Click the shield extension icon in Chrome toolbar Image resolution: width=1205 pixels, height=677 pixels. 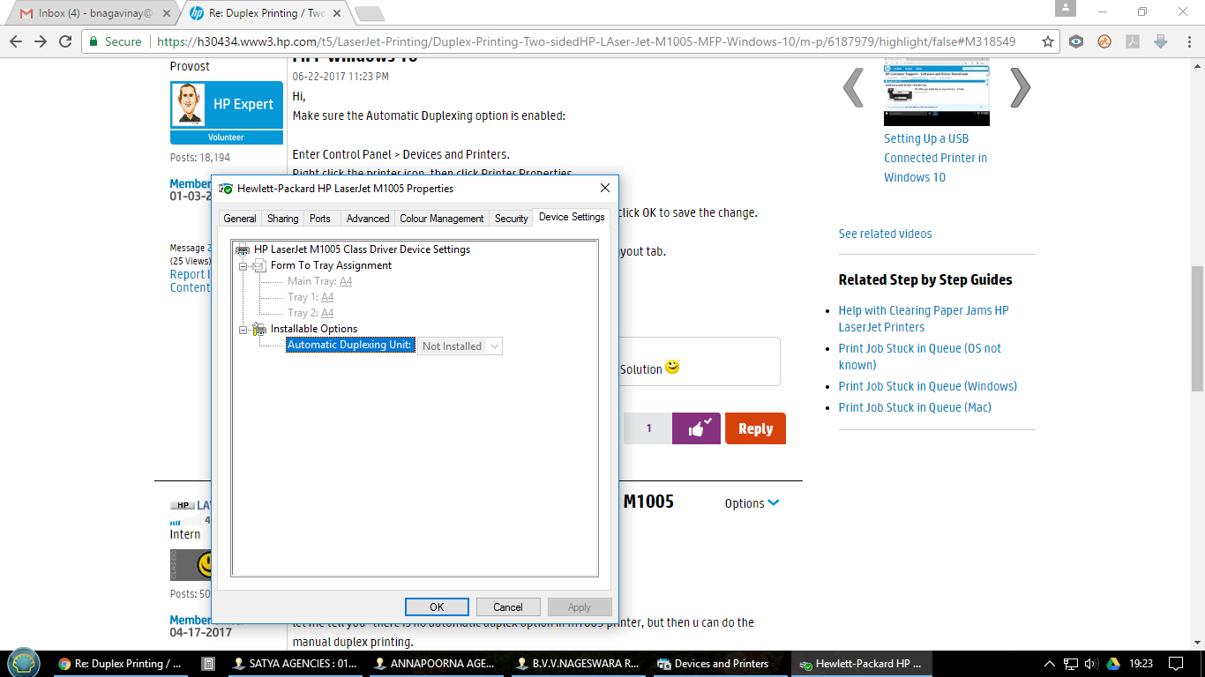click(x=1076, y=41)
